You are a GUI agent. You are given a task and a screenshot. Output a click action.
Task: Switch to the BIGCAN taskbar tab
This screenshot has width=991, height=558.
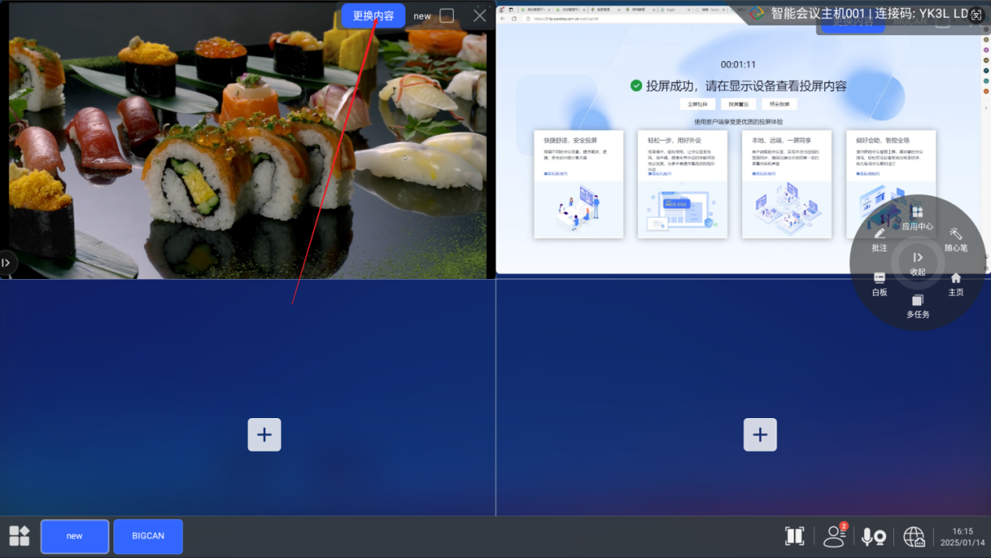(x=148, y=536)
